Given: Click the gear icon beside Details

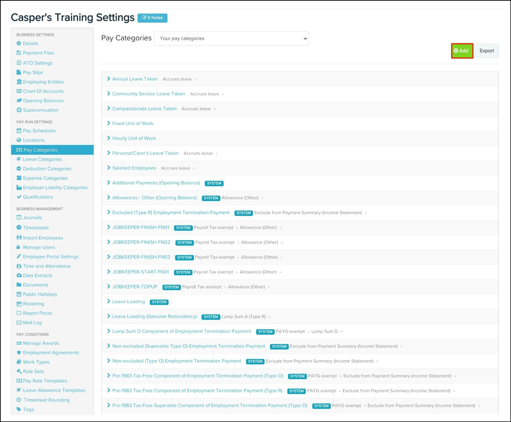Looking at the screenshot, I should (19, 43).
